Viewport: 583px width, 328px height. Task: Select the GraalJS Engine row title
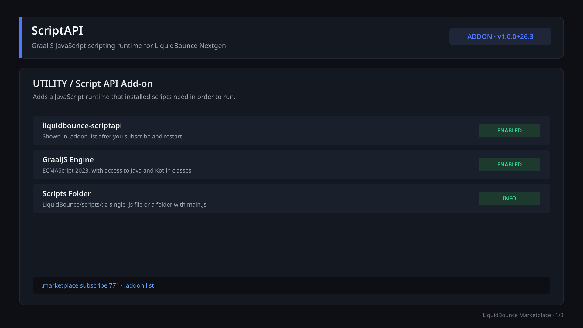pos(68,160)
